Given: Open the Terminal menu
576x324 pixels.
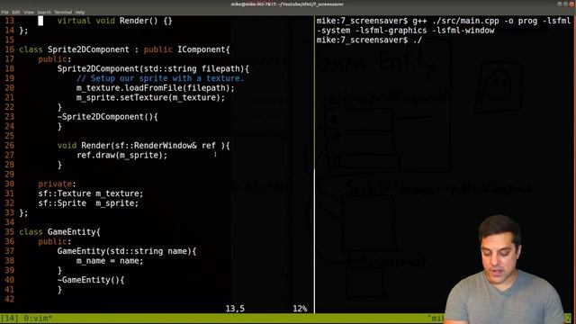Looking at the screenshot, I should tap(63, 12).
